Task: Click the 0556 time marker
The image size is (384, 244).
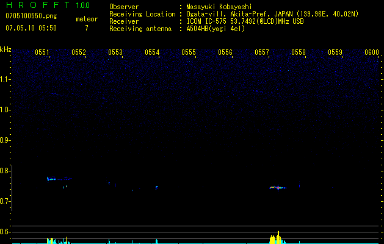Action: tap(225, 52)
